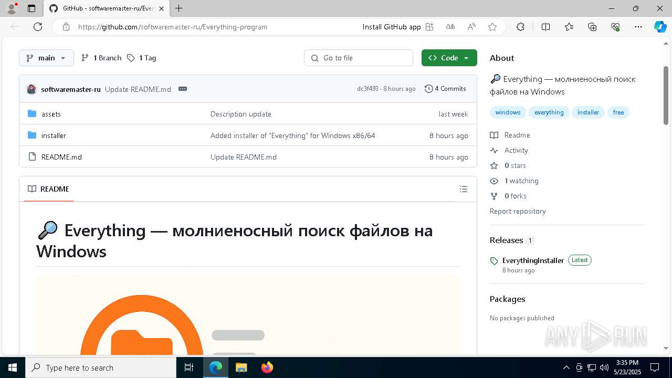View site information lock icon
Viewport: 672px width, 378px height.
click(x=66, y=27)
